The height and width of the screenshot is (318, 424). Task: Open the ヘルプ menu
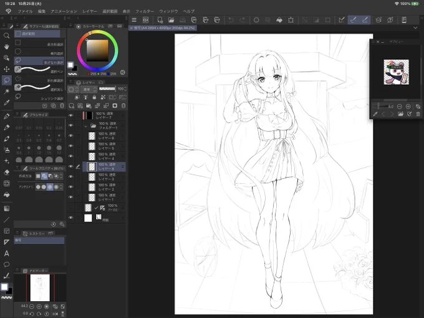189,11
